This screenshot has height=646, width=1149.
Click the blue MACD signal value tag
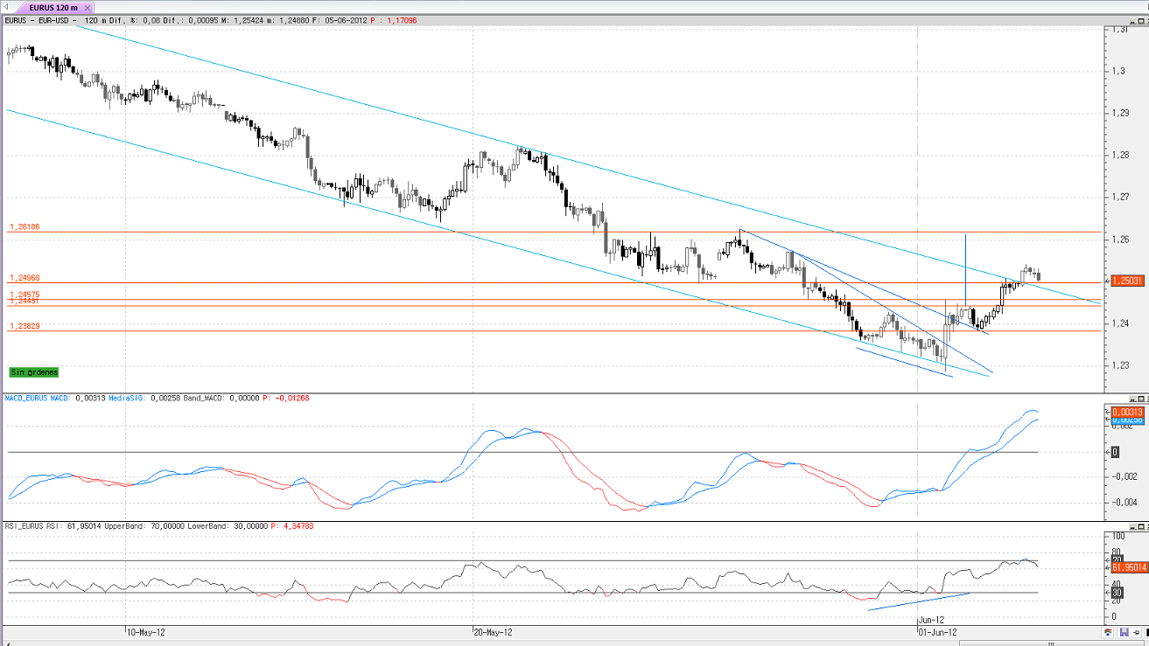coord(1127,420)
